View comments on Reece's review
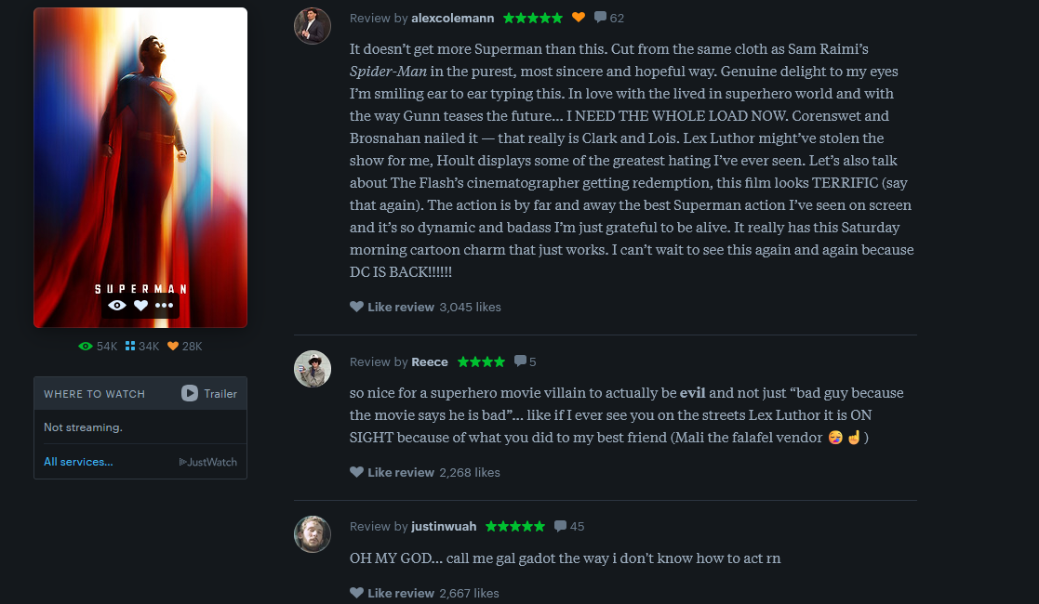 tap(520, 361)
